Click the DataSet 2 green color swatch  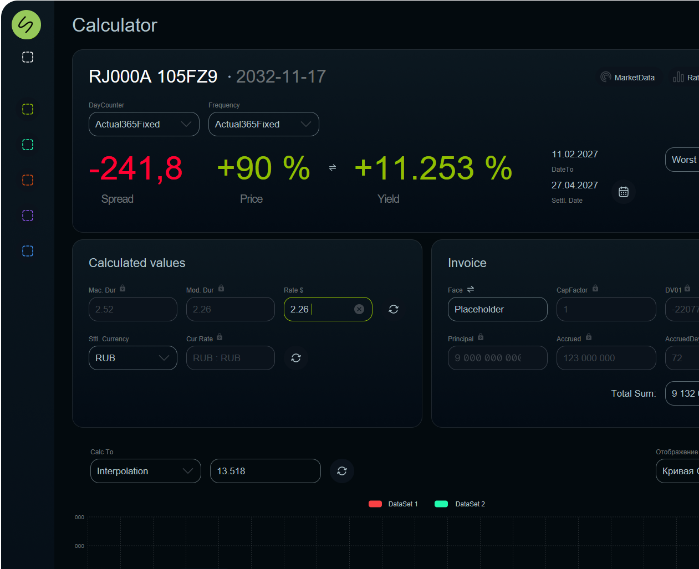point(441,504)
